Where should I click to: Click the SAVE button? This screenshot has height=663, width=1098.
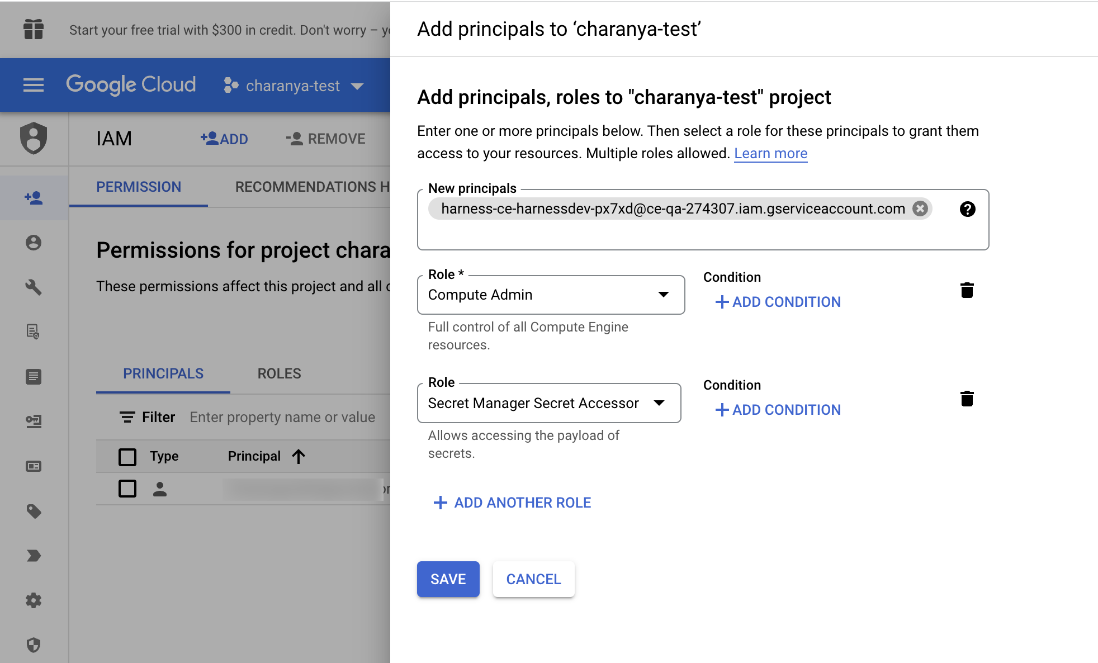click(x=448, y=579)
